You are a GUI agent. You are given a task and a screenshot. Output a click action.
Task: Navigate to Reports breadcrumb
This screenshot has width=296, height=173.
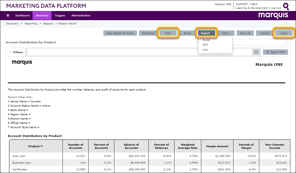point(48,24)
